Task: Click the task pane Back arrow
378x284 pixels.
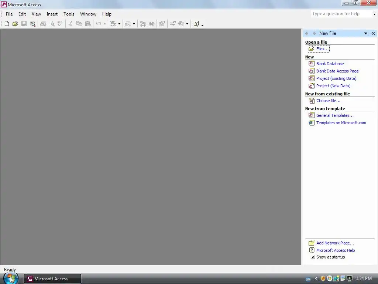Action: point(307,33)
